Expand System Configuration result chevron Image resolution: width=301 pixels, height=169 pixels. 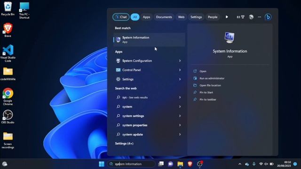coord(180,61)
